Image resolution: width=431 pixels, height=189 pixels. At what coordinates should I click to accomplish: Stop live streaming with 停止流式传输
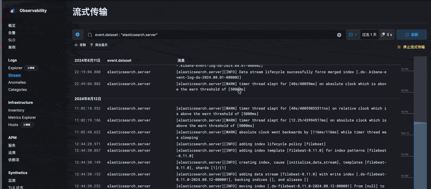point(411,47)
